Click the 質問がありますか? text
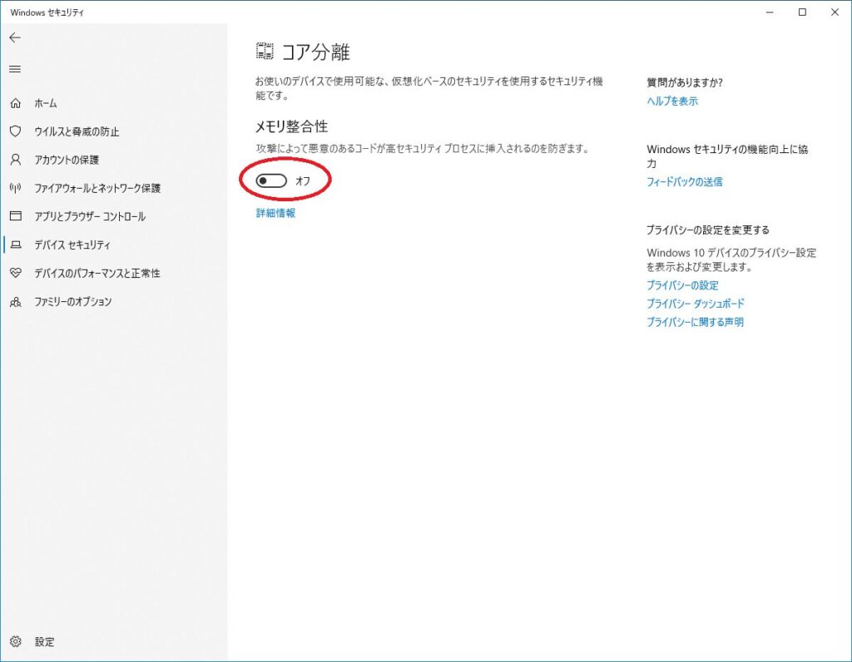 click(x=685, y=82)
